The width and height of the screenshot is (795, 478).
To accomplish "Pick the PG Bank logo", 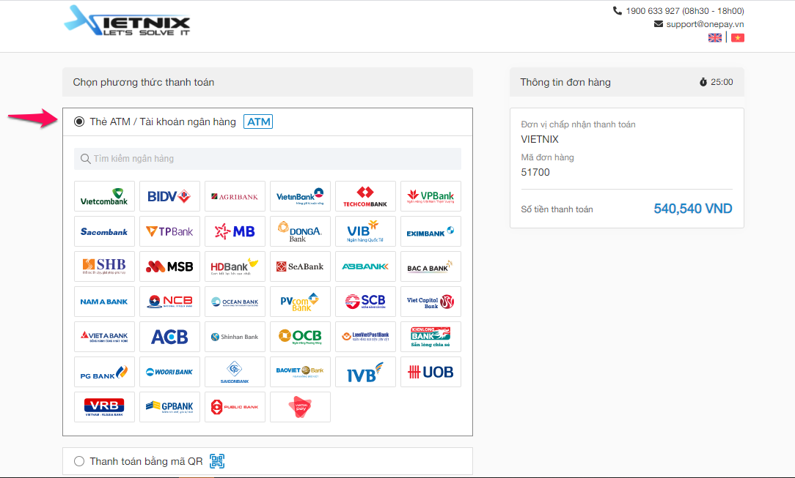I will 104,373.
